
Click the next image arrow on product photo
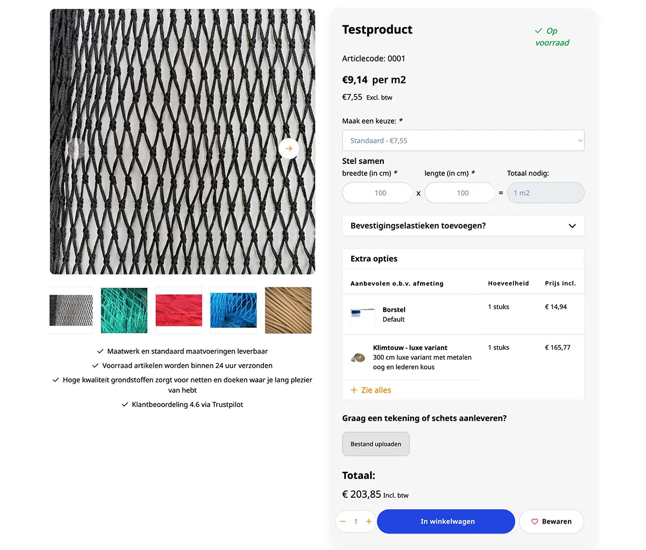coord(289,148)
